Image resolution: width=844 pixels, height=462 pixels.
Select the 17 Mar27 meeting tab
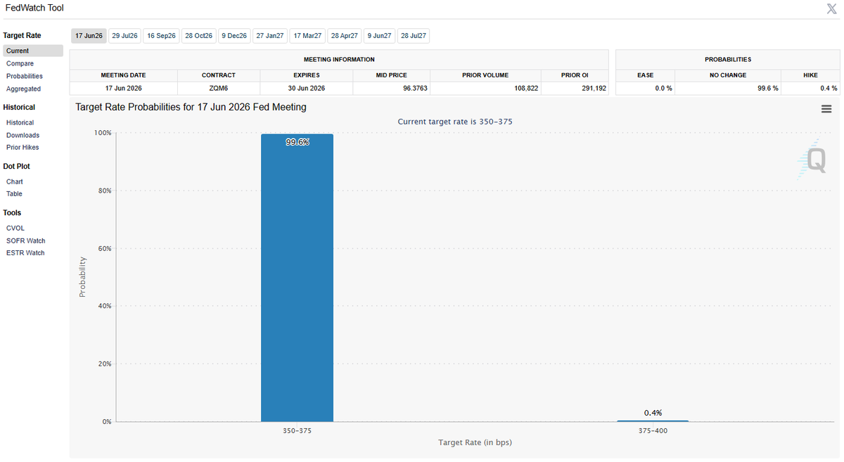(x=307, y=36)
